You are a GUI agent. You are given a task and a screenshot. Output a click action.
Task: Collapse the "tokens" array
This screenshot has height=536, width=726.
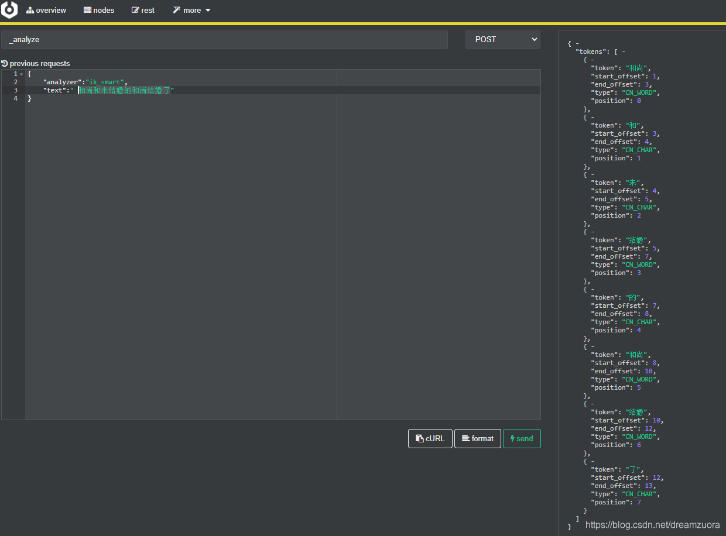pos(624,51)
